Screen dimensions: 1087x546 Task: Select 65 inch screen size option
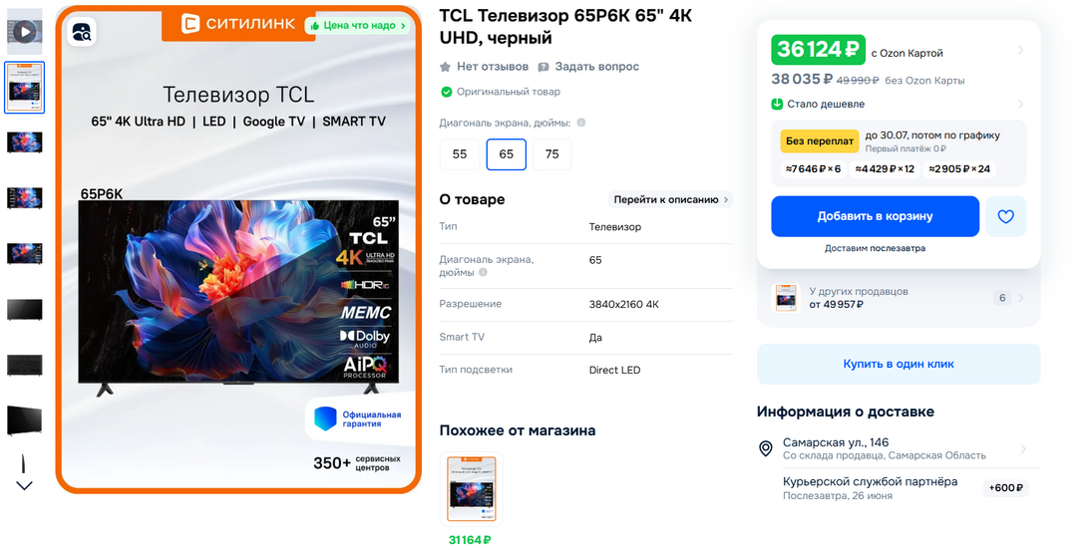(x=506, y=154)
